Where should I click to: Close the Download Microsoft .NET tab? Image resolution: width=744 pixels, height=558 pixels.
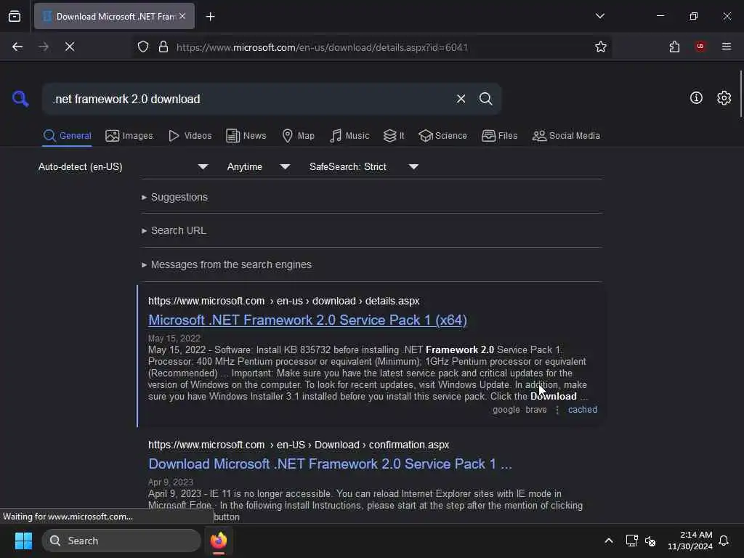(x=182, y=16)
